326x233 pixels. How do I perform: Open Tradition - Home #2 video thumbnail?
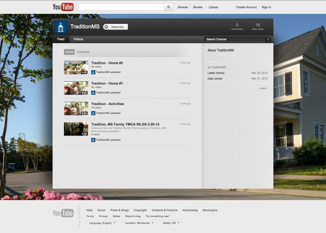point(76,67)
